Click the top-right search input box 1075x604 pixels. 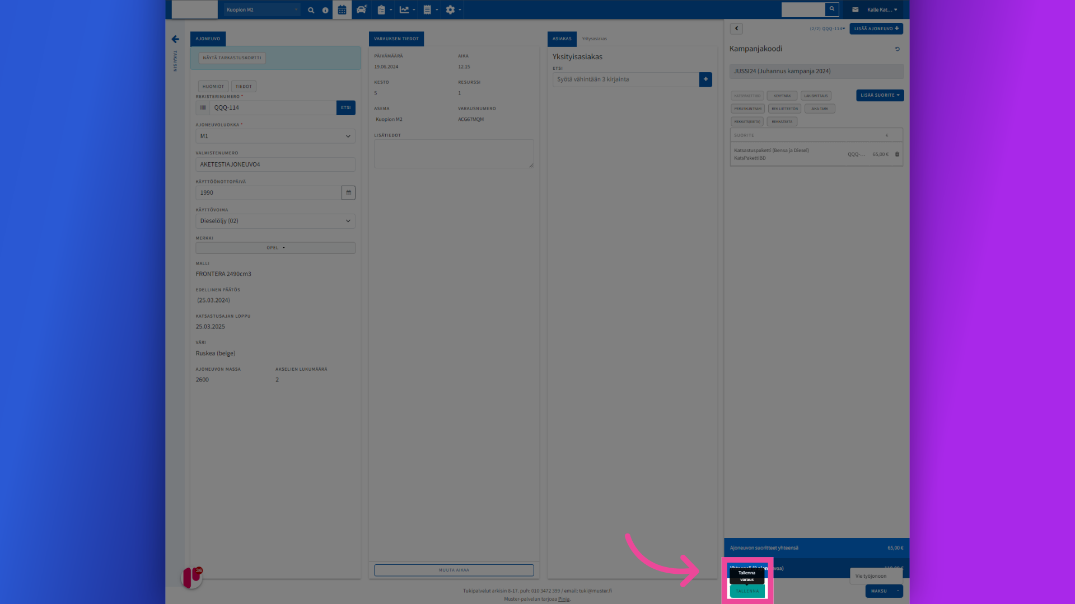[803, 9]
